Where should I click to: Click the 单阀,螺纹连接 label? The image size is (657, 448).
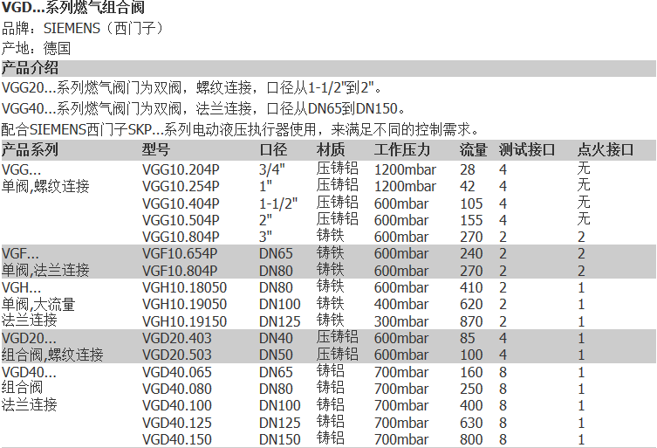45,186
